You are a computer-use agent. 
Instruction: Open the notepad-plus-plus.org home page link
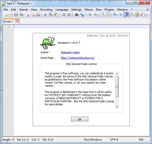tap(78, 58)
